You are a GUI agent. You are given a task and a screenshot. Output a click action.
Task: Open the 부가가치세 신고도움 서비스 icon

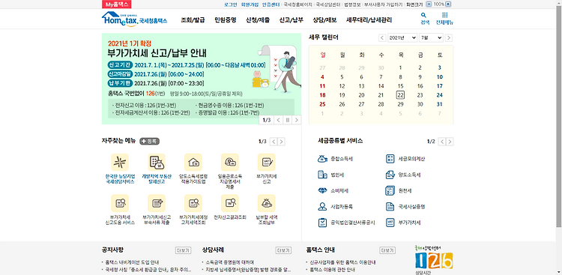click(x=120, y=203)
